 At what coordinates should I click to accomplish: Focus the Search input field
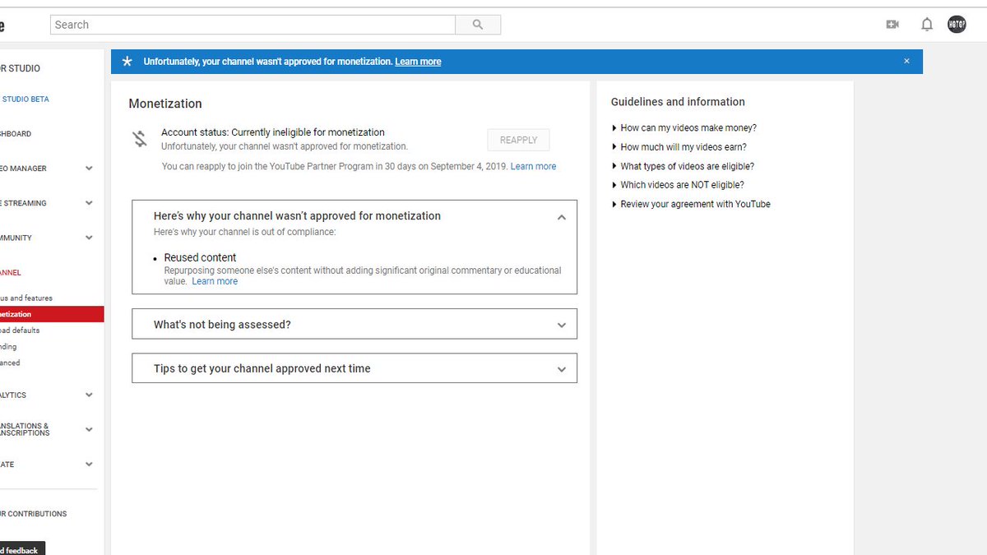pyautogui.click(x=253, y=25)
